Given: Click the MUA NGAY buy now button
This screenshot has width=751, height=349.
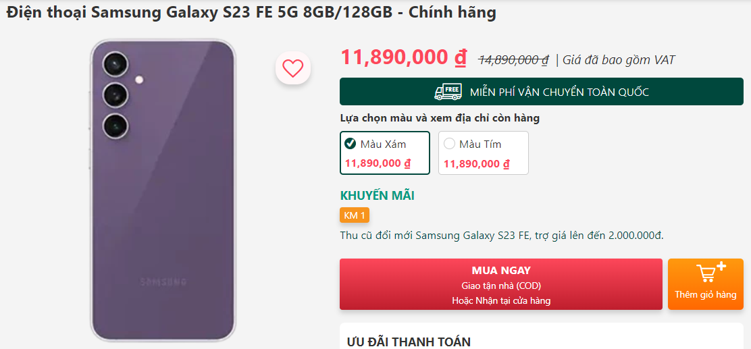Looking at the screenshot, I should [501, 284].
